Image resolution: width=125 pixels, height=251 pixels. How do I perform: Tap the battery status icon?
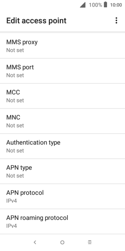pos(105,5)
